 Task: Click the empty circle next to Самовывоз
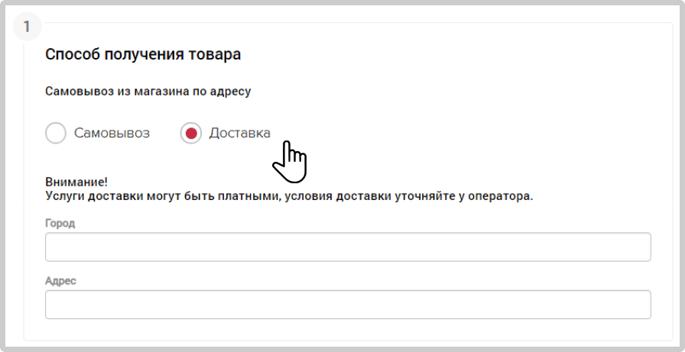(x=56, y=133)
